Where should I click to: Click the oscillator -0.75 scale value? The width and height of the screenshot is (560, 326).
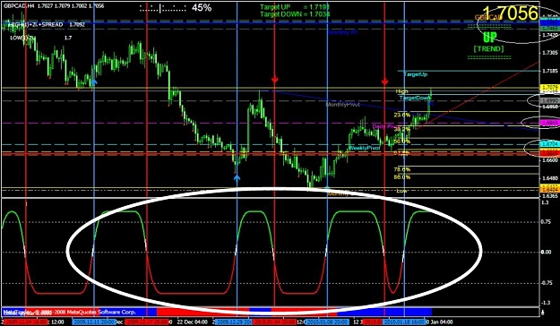(546, 283)
